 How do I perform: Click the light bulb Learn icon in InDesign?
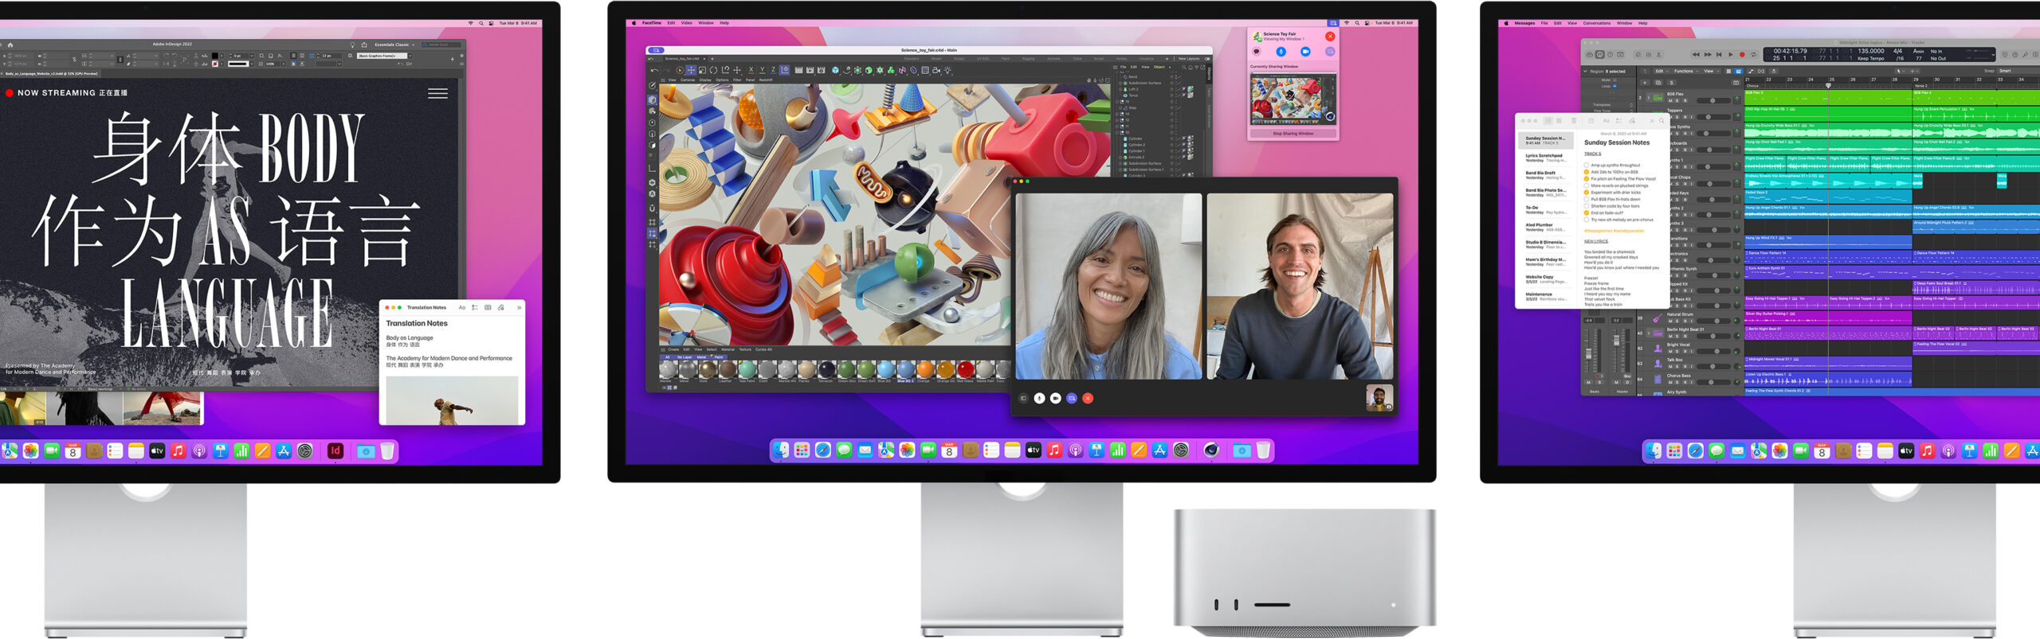[x=352, y=45]
